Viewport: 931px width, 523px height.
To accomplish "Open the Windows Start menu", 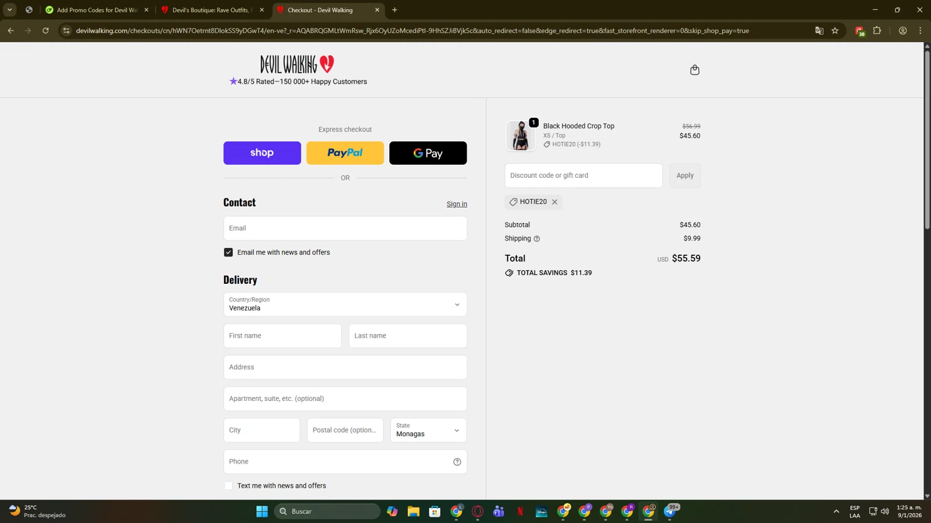I will click(x=262, y=511).
